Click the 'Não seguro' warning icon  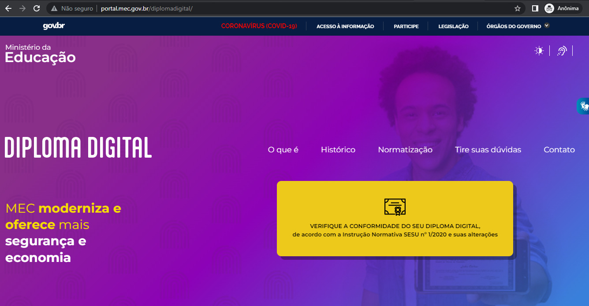pyautogui.click(x=54, y=8)
